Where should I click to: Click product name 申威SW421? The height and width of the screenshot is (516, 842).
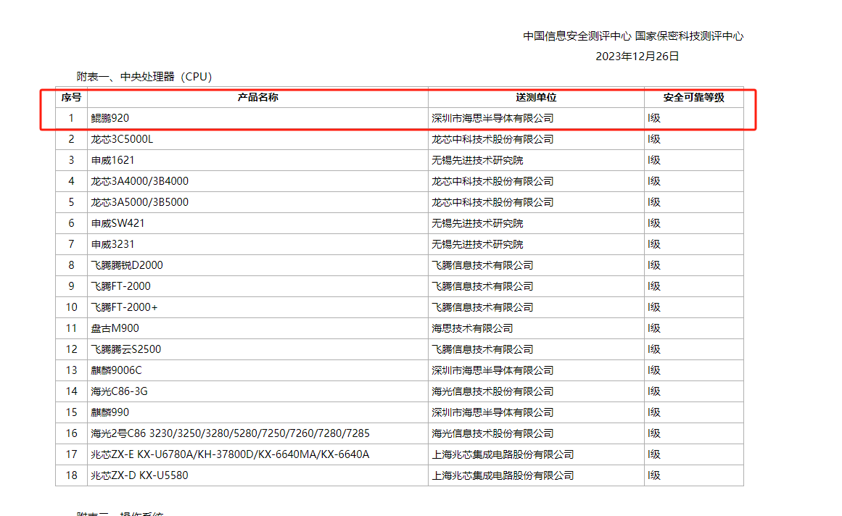(117, 223)
